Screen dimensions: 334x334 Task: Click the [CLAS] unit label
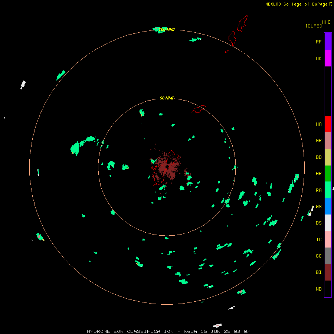(x=314, y=26)
